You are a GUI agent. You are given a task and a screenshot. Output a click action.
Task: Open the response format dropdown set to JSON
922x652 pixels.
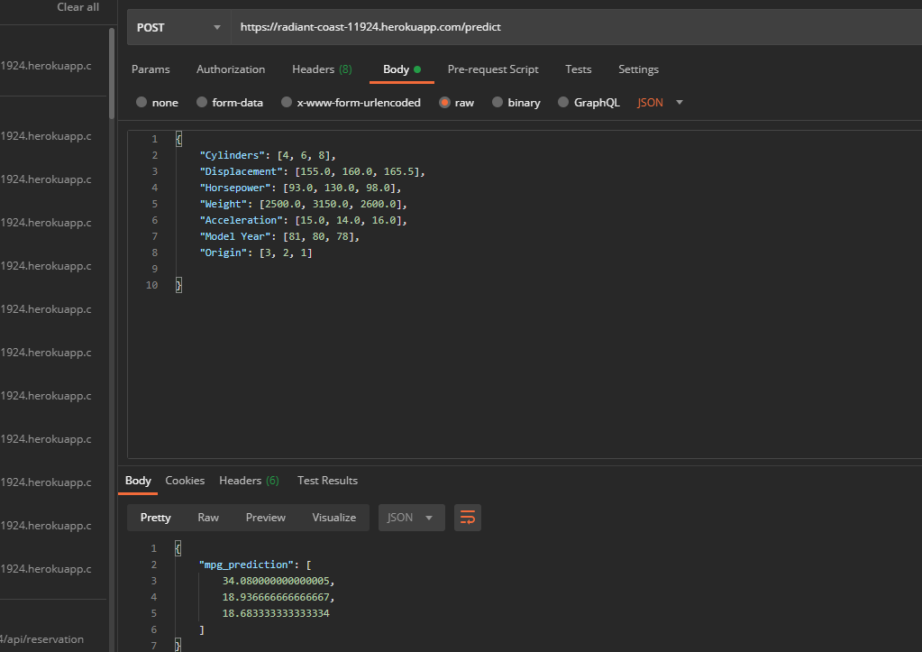(411, 517)
